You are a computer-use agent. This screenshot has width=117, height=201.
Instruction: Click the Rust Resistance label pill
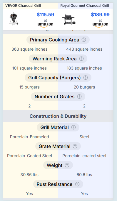[58, 184]
